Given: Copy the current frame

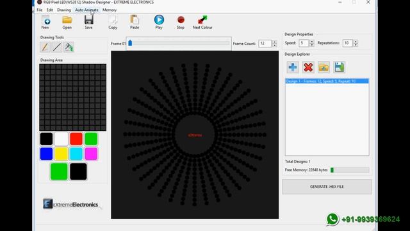Looking at the screenshot, I should point(113,22).
